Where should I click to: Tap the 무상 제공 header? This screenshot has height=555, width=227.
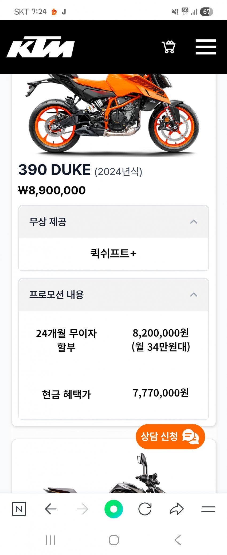coord(113,222)
